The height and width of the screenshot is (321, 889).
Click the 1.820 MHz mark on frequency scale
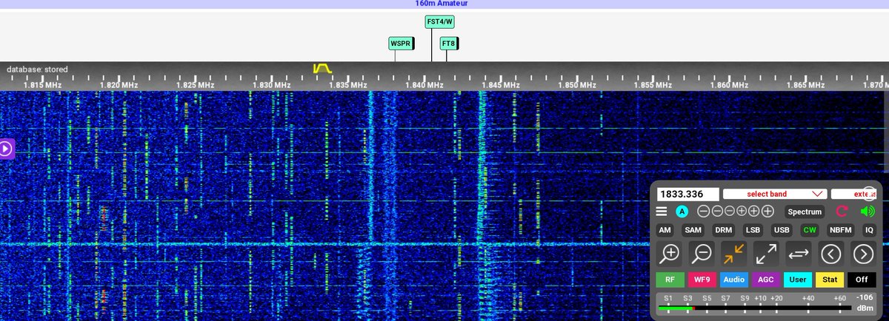[119, 85]
